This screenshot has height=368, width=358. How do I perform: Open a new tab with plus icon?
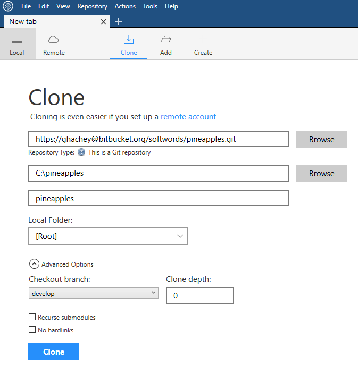[119, 21]
